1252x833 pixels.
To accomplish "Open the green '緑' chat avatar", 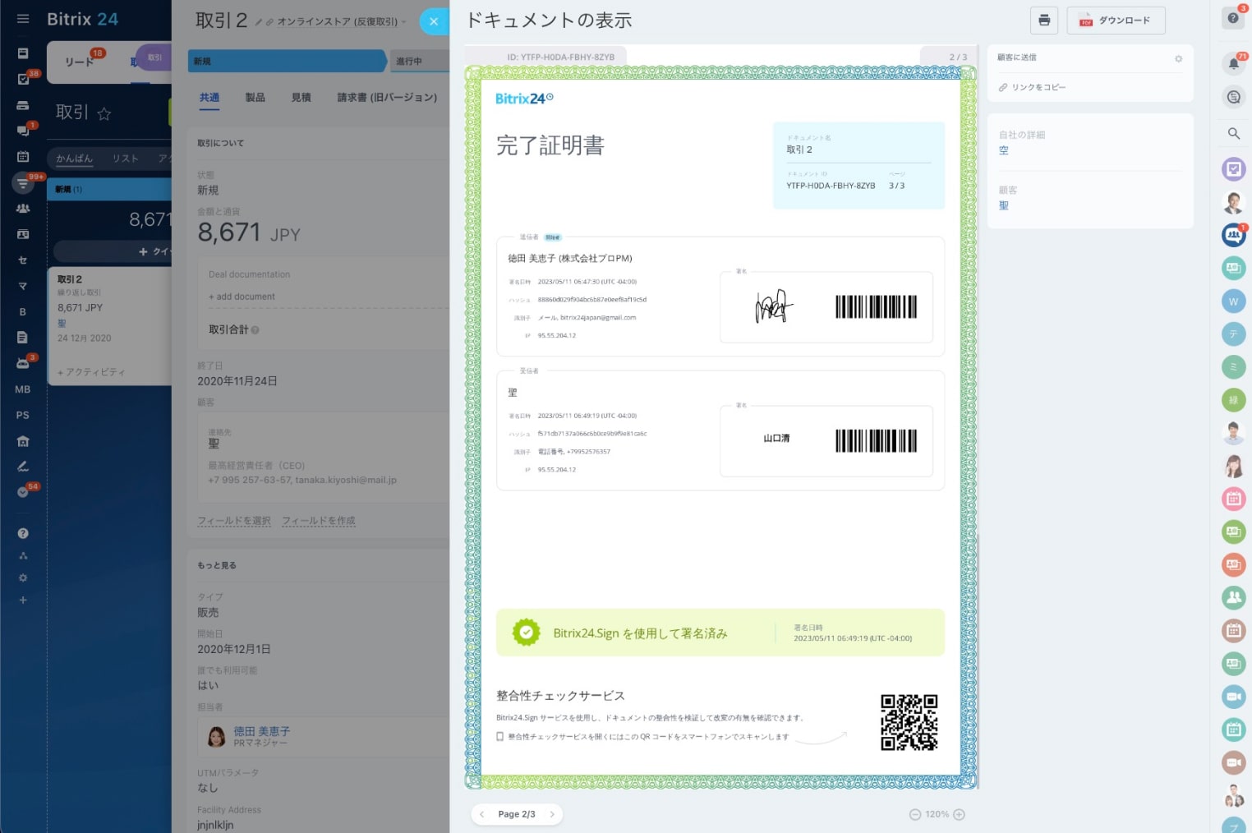I will (x=1233, y=400).
